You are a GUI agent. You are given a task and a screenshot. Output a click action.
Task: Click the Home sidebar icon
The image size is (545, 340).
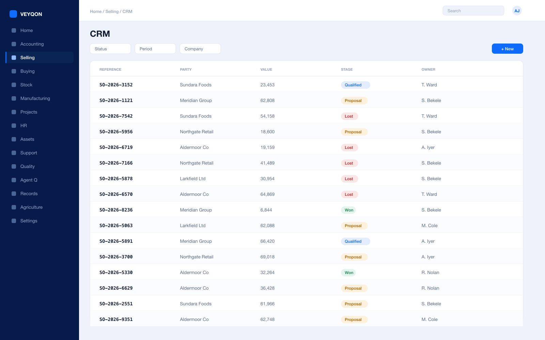coord(14,30)
